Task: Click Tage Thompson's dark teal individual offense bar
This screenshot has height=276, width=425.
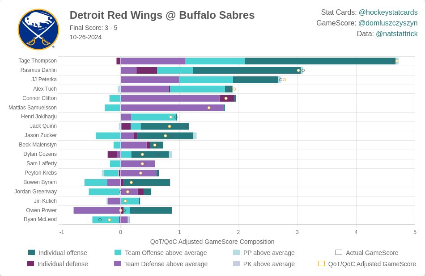Action: coord(320,61)
